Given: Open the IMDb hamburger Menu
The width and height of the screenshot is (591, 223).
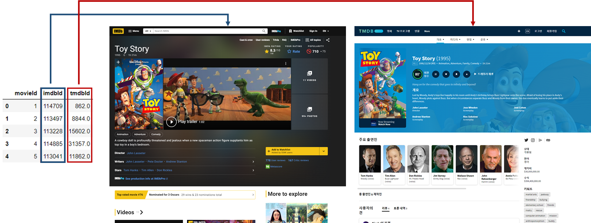Looking at the screenshot, I should 134,31.
